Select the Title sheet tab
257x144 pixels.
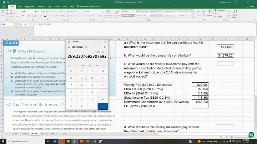[17, 134]
